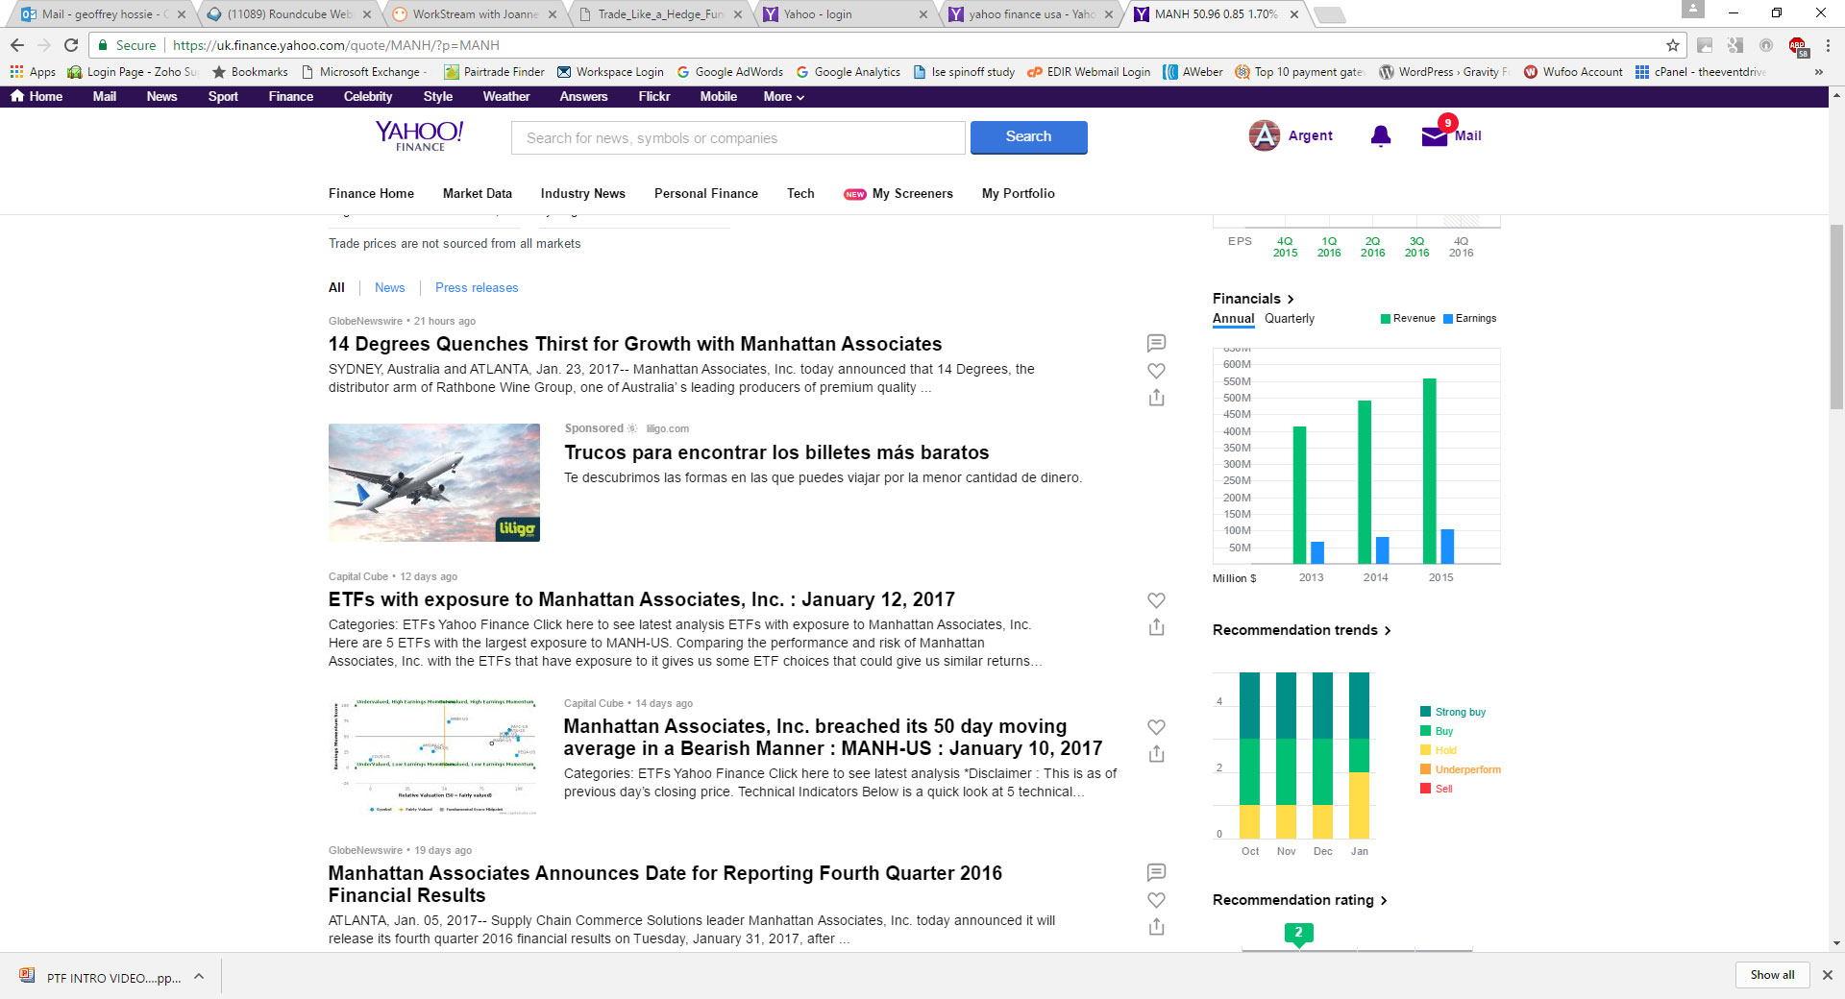Screen dimensions: 1845x999
Task: Open the Mail envelope icon
Action: [1434, 136]
